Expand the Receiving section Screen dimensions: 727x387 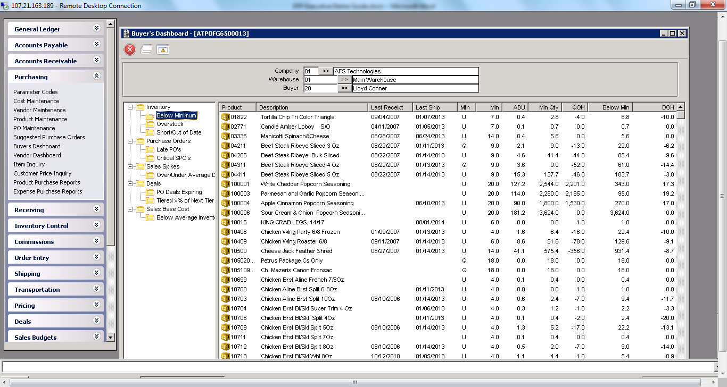tap(55, 210)
